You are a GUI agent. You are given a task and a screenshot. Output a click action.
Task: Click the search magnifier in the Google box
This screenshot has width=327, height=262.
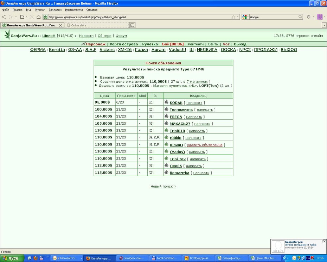pos(300,17)
